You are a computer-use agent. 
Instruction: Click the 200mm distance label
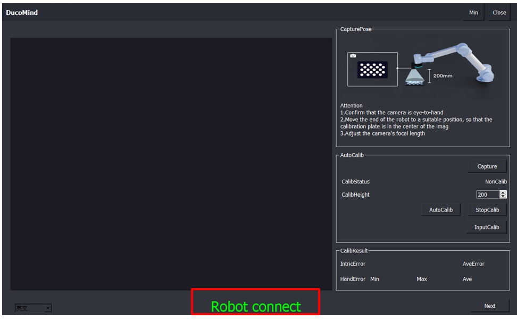pyautogui.click(x=443, y=76)
